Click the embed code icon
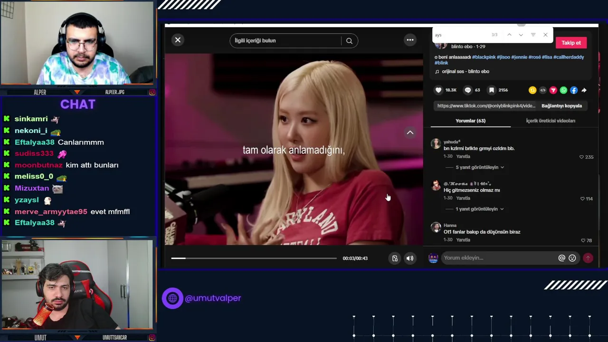This screenshot has width=608, height=342. click(543, 90)
